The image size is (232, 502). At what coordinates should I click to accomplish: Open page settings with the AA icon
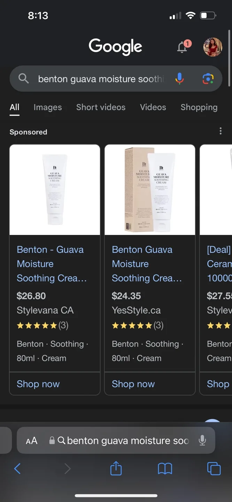click(x=32, y=440)
